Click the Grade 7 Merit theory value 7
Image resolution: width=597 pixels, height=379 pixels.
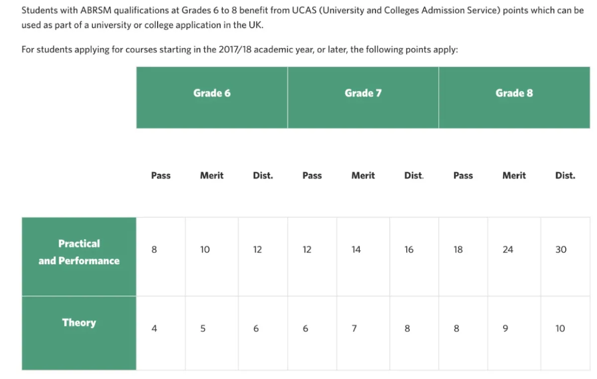[x=354, y=328]
